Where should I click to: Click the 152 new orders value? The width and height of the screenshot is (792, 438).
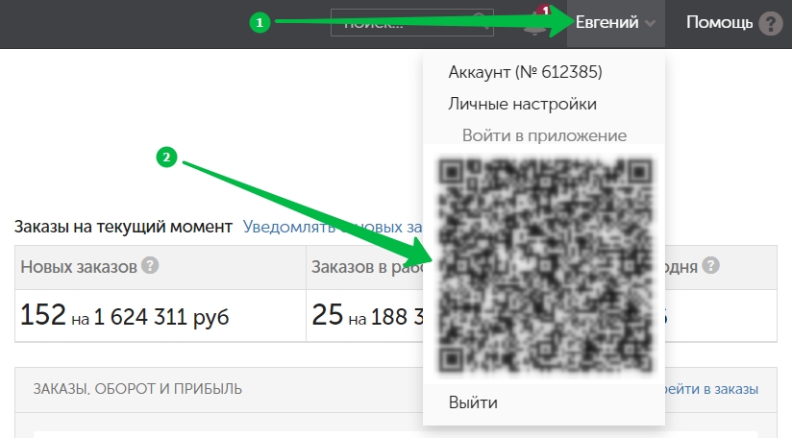pyautogui.click(x=43, y=315)
